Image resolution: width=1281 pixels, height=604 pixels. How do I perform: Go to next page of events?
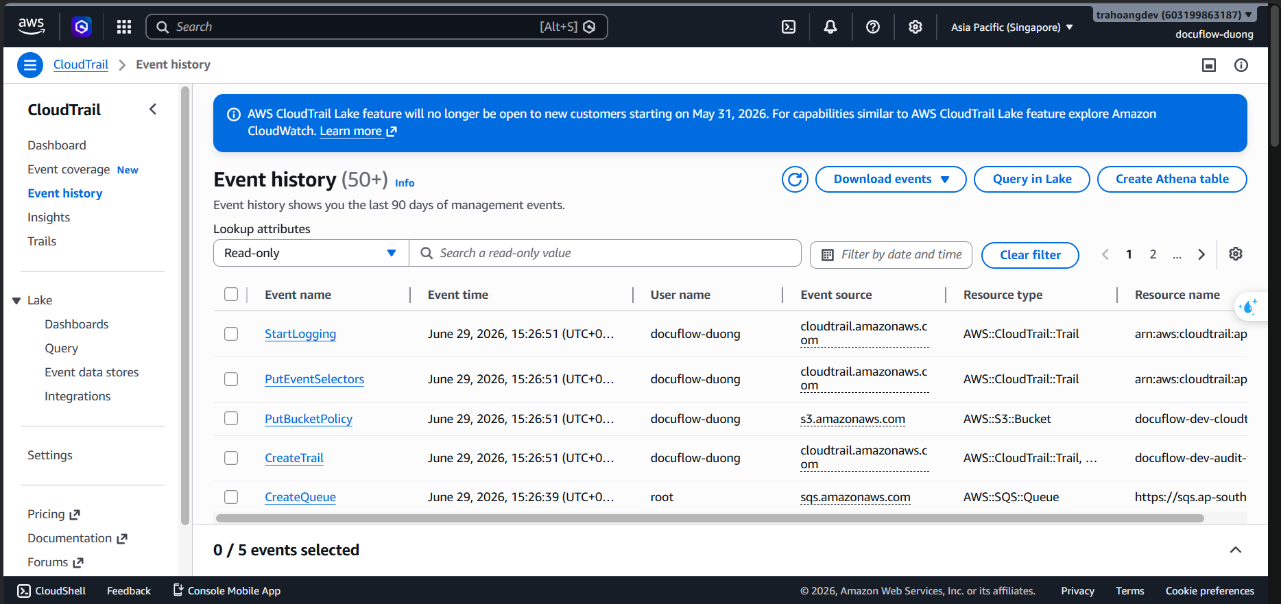coord(1201,254)
